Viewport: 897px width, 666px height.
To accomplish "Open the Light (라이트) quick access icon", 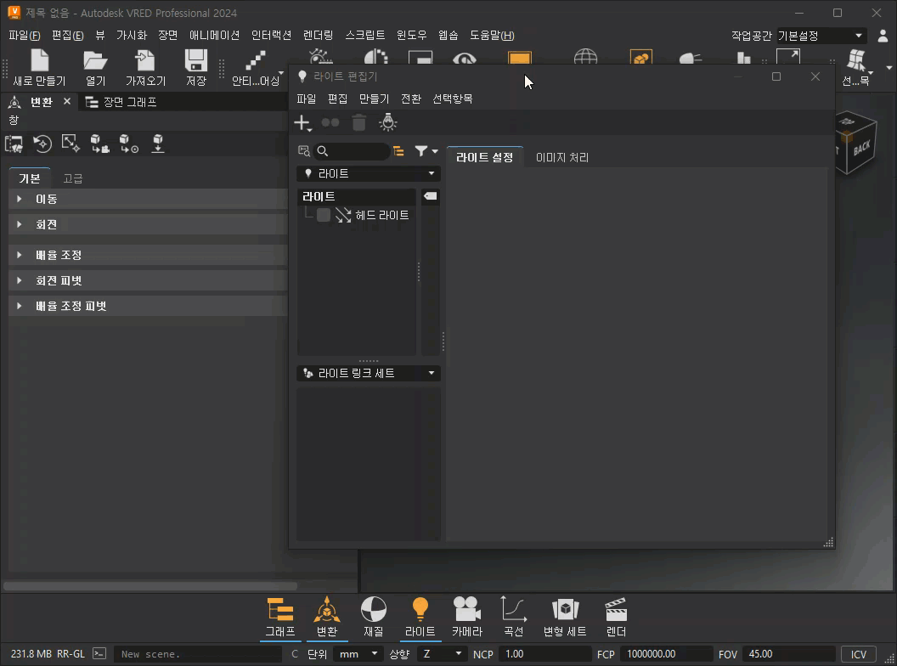I will 420,618.
